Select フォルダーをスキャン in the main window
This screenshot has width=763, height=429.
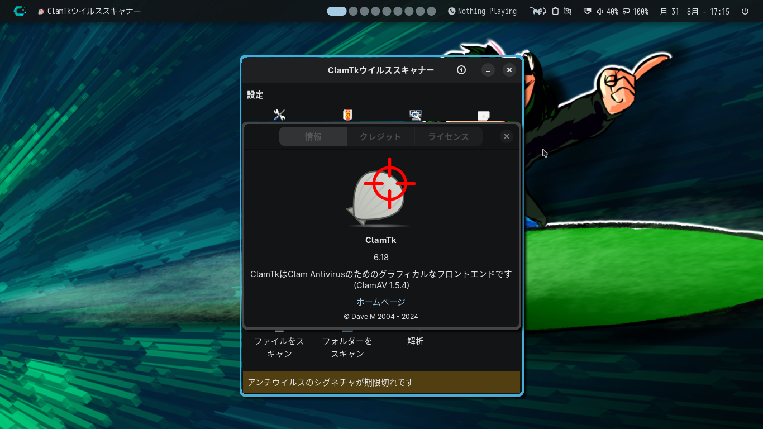click(347, 347)
